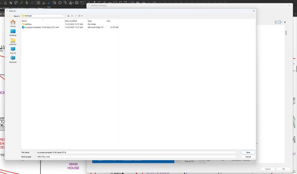Viewport: 297px width, 174px height.
Task: Click Cancel in Attribute Manager window
Action: click(268, 169)
